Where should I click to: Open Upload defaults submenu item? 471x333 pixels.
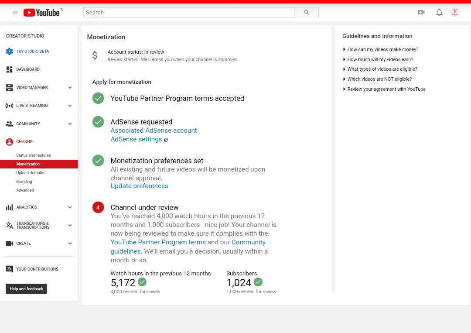(x=30, y=173)
